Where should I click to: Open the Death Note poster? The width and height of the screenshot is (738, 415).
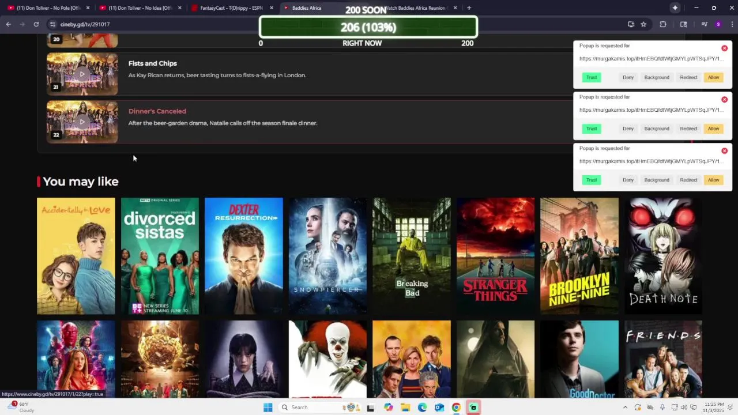[x=663, y=256]
